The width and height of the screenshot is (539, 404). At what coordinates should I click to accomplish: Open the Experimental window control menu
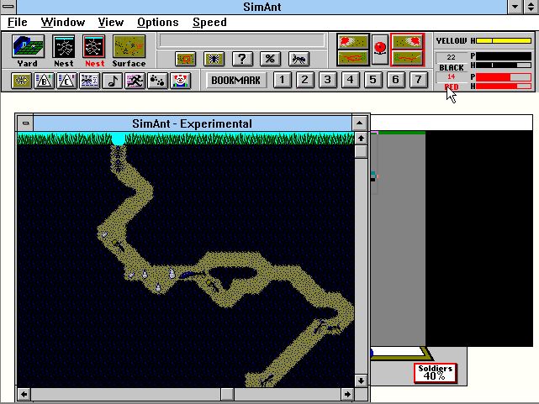[x=25, y=123]
